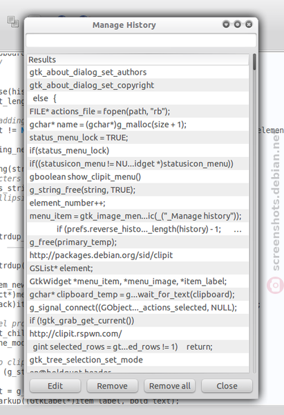Click the Results column header
Image resolution: width=284 pixels, height=415 pixels.
coord(138,59)
